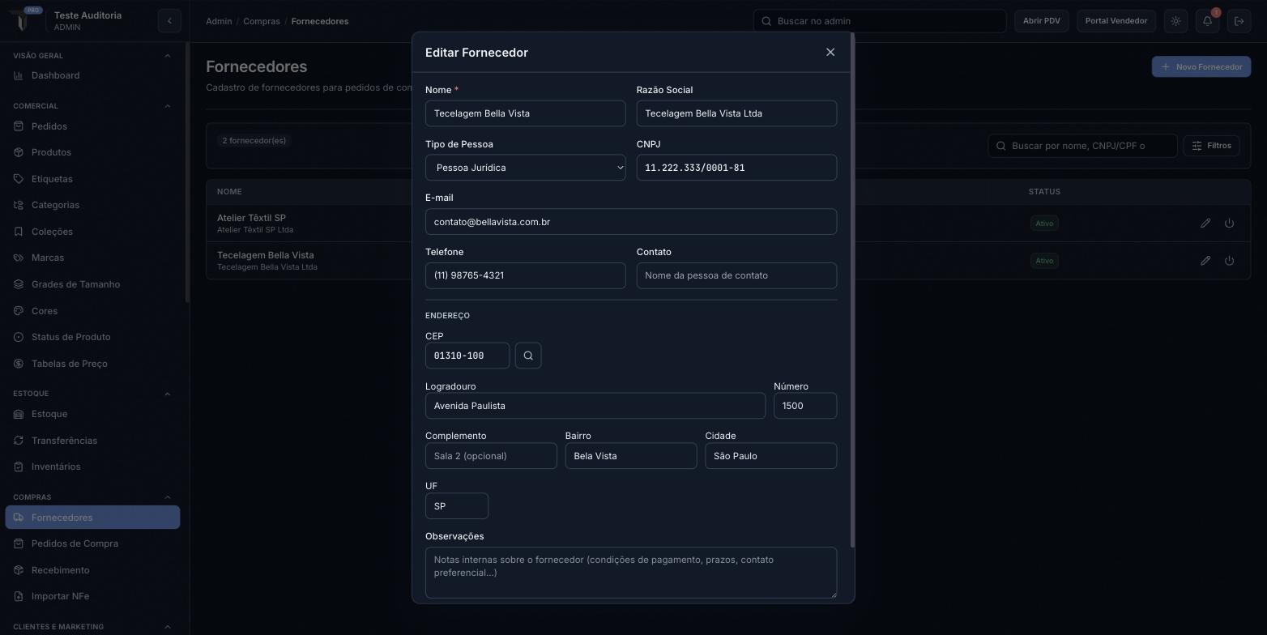Click the Status de Produto icon
Image resolution: width=1267 pixels, height=635 pixels.
coord(19,337)
